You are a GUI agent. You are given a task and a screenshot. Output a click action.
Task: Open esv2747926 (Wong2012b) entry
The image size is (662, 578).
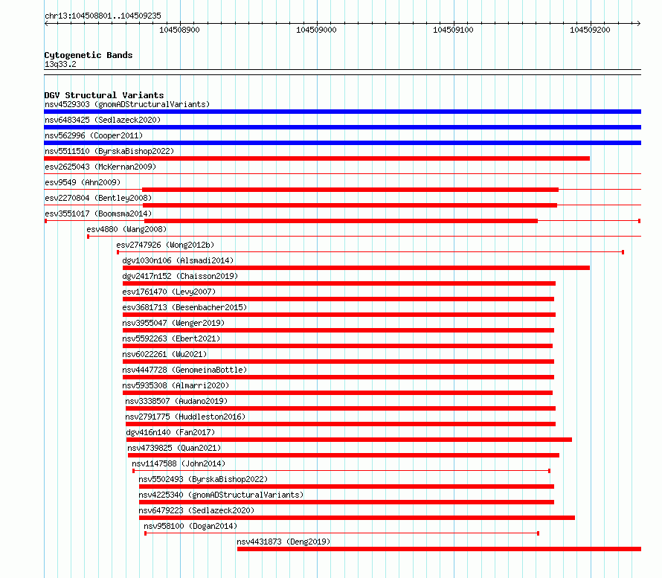(x=165, y=245)
